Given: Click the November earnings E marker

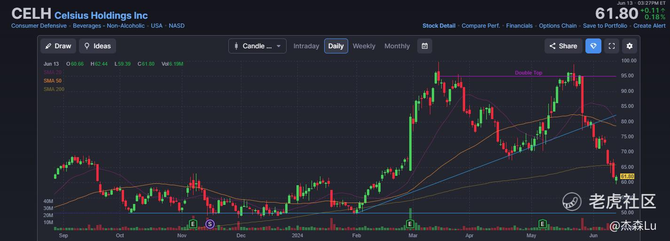Looking at the screenshot, I should tap(193, 224).
